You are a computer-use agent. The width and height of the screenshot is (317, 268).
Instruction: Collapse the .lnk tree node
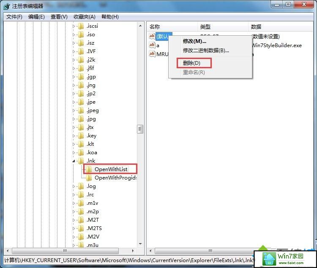(74, 161)
